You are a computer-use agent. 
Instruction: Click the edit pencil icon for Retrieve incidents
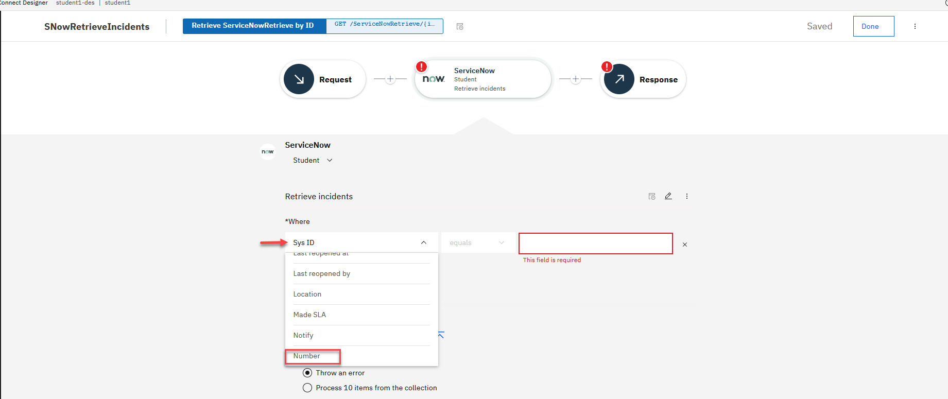click(668, 196)
